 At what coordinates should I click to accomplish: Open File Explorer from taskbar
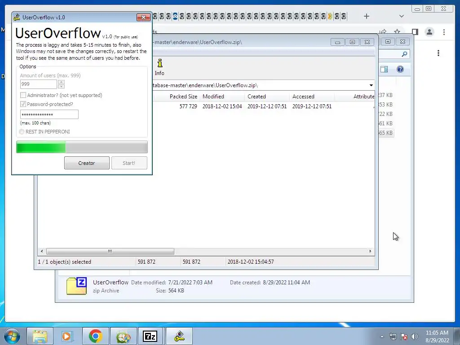click(40, 336)
